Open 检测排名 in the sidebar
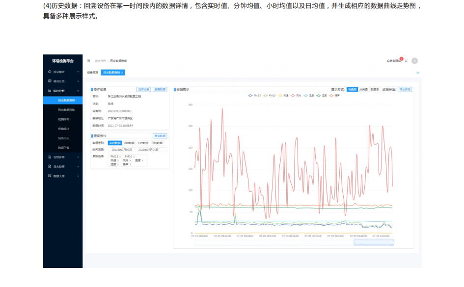Screen dimensions: 464x287 [63, 119]
